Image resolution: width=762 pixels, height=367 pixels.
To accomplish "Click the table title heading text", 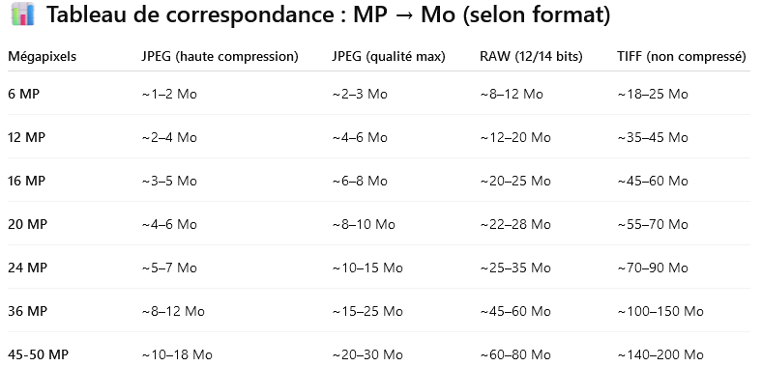I will (x=328, y=15).
